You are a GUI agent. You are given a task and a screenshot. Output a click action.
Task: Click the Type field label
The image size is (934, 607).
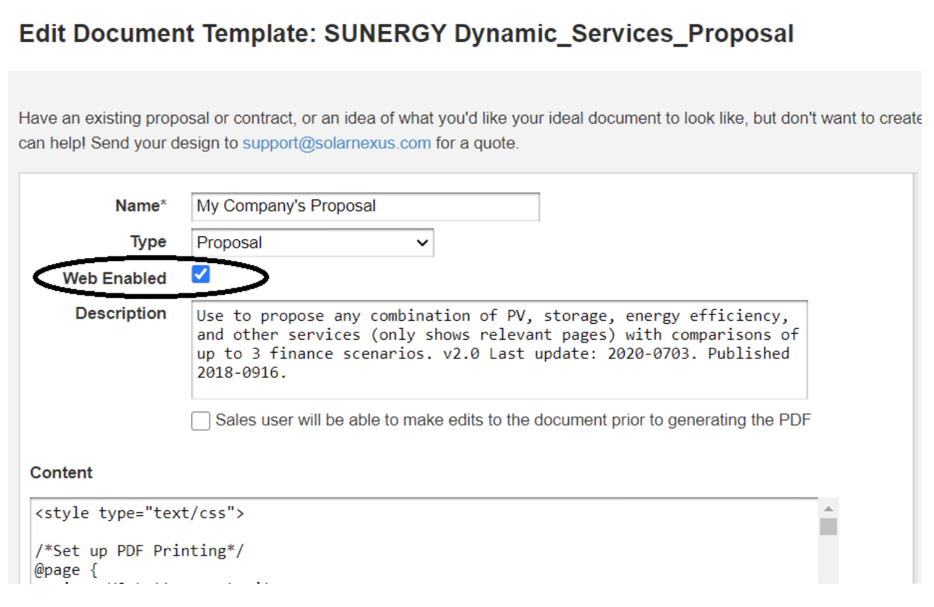click(148, 242)
